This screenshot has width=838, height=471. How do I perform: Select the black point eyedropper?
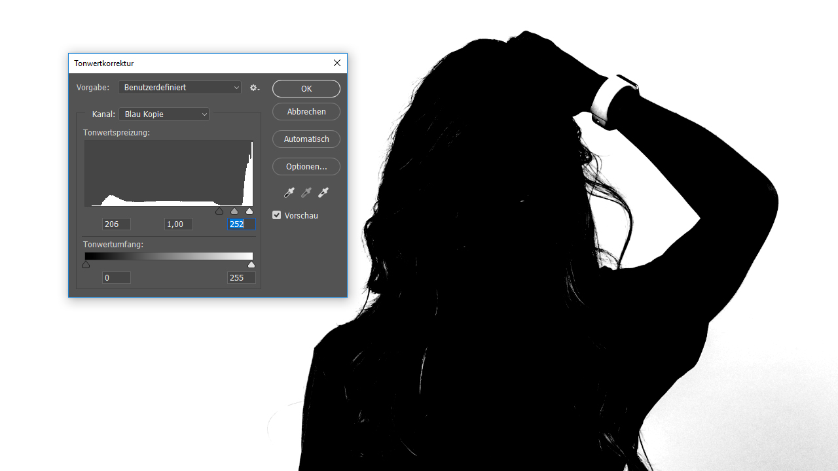pyautogui.click(x=289, y=192)
